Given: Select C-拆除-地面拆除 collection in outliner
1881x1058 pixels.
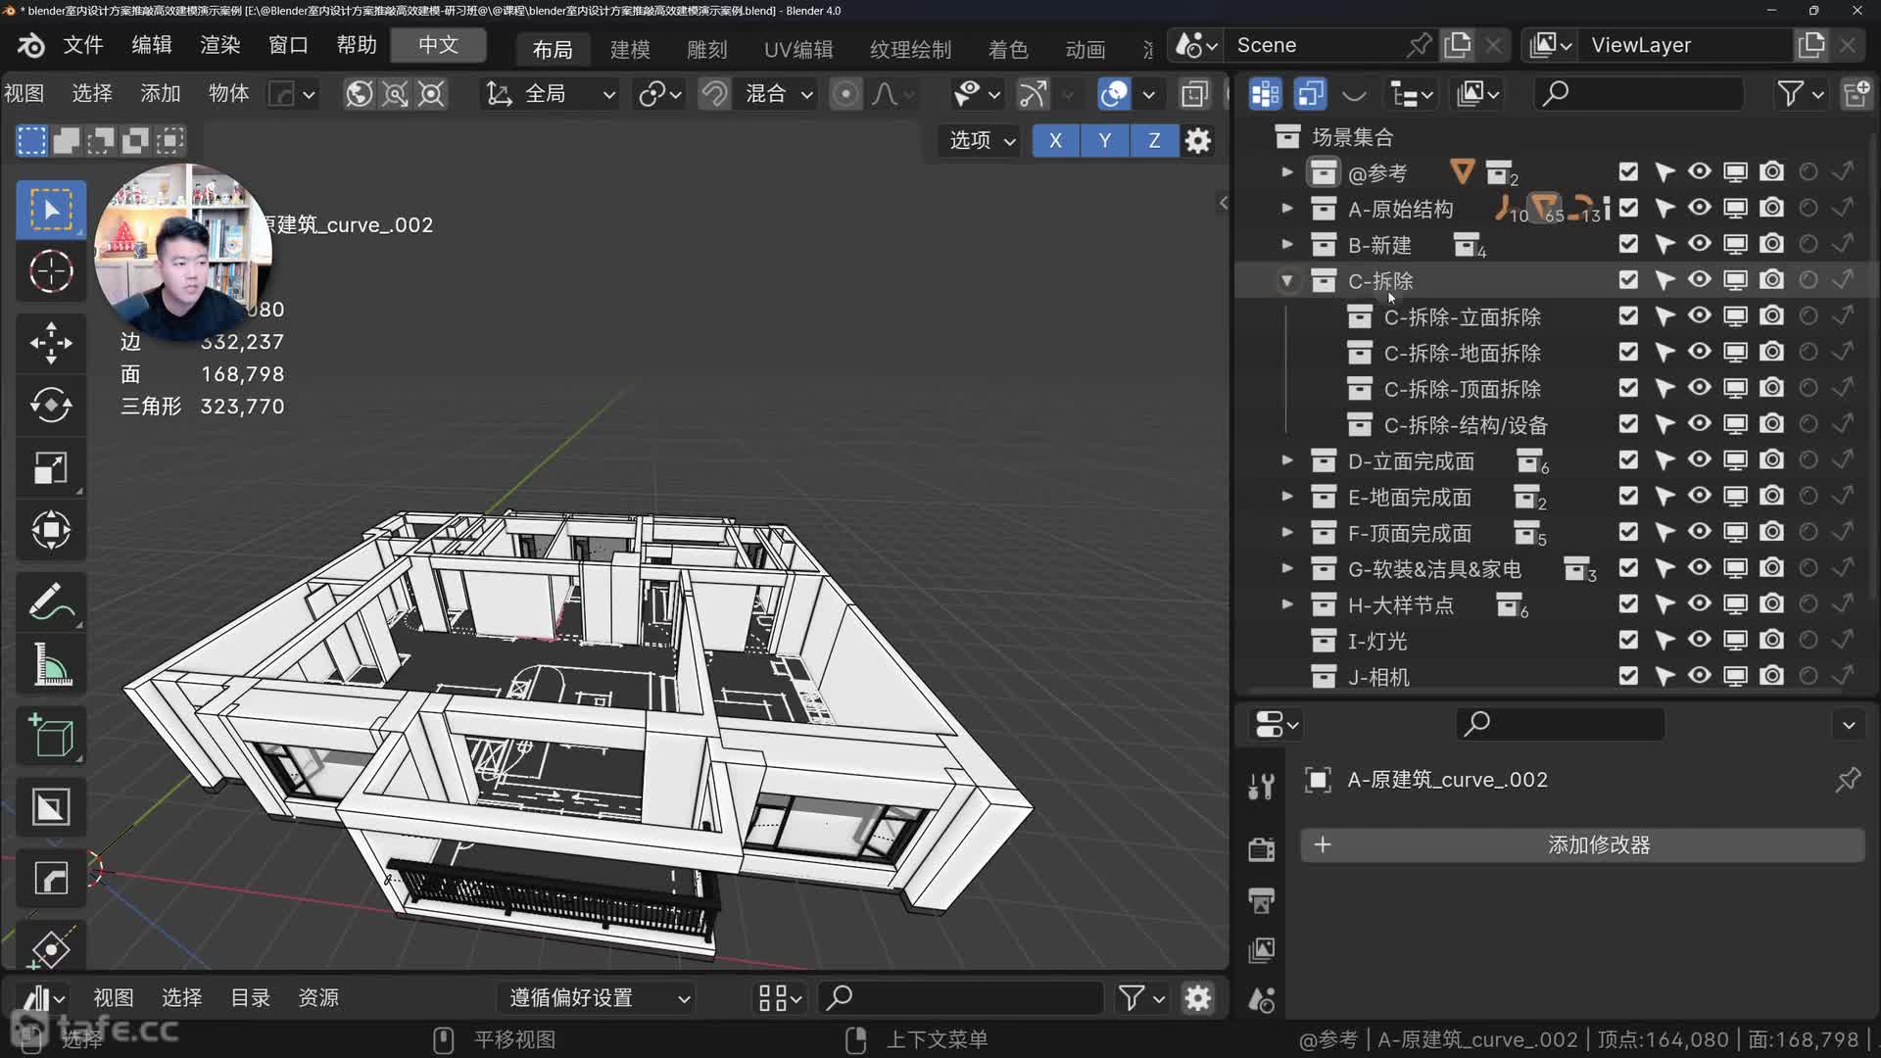Looking at the screenshot, I should [1462, 353].
